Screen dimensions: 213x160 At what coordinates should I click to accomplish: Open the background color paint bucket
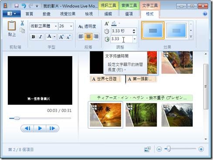coord(114,23)
